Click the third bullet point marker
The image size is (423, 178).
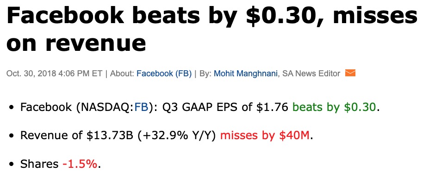click(11, 164)
